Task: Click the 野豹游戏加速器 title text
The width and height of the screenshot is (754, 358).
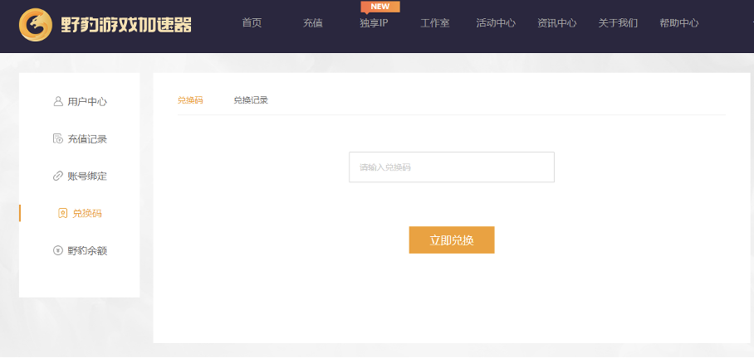Action: coord(126,25)
